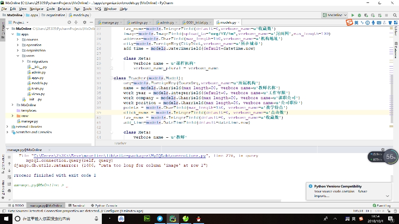Toggle tool window bars in status bar
The image size is (399, 224).
click(x=4, y=211)
